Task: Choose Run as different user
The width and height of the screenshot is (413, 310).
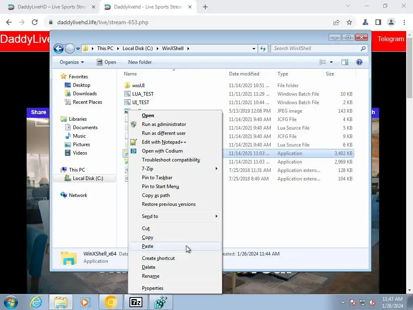Action: [175, 133]
